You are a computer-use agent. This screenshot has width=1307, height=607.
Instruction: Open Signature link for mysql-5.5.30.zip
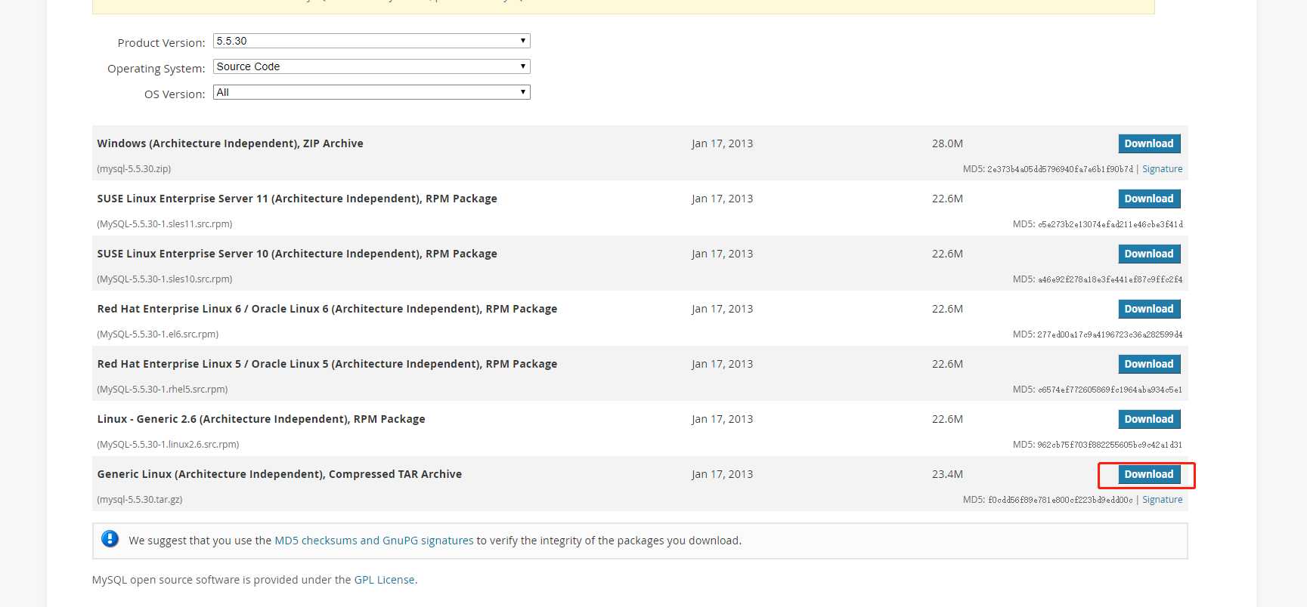click(1162, 169)
